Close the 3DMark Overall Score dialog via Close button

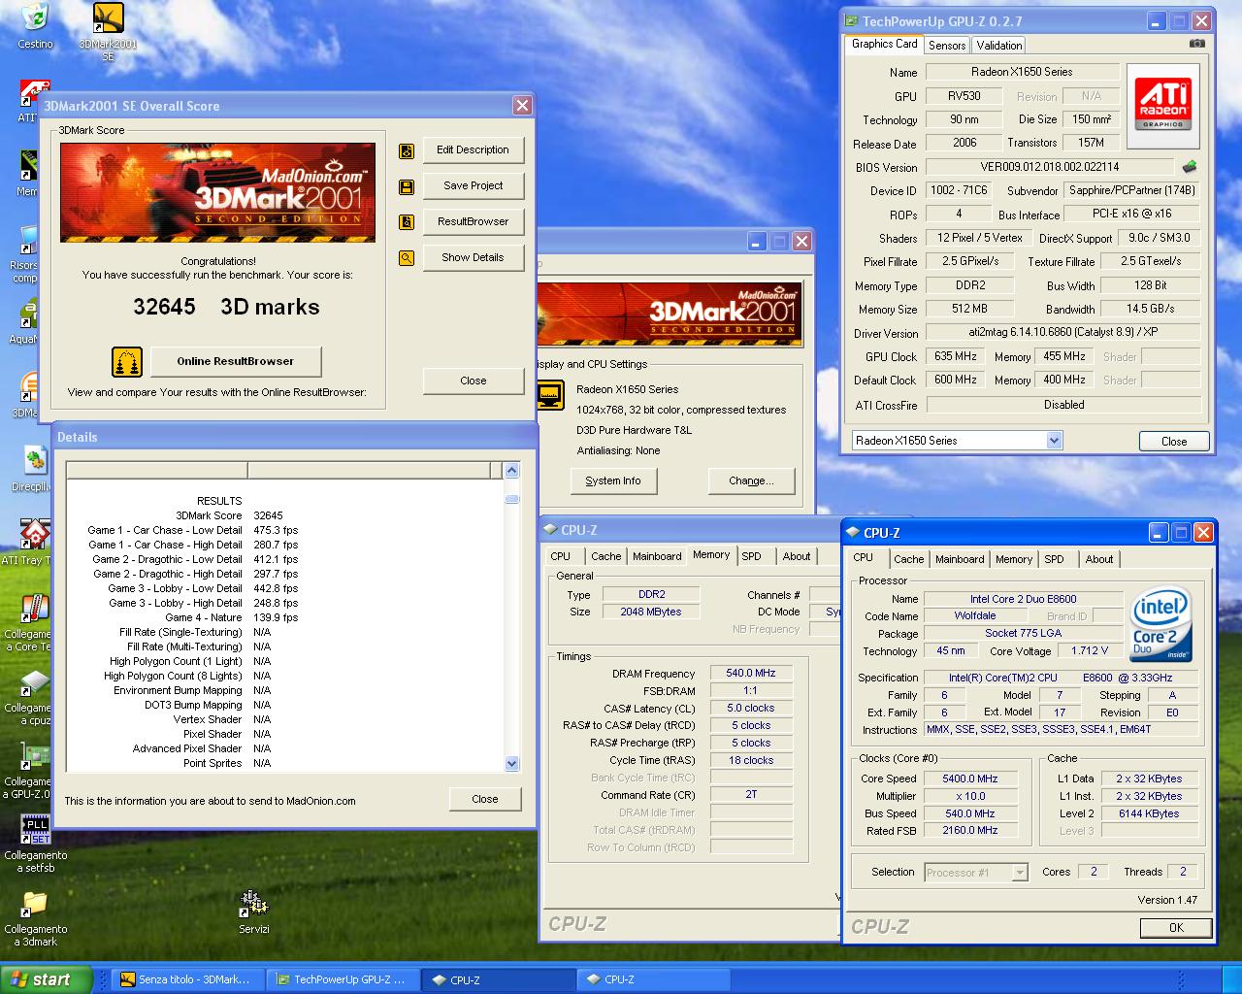[x=473, y=381]
